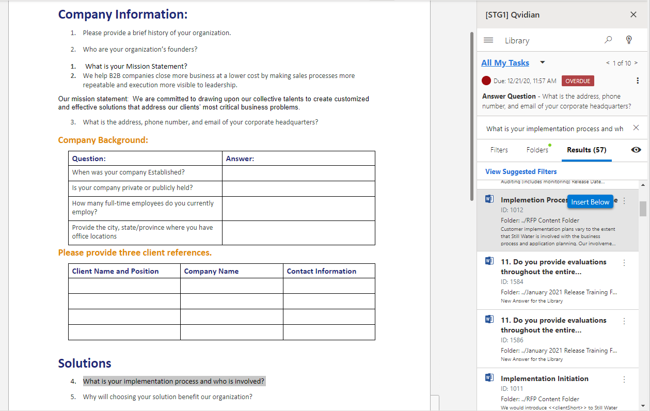Click the Company Background heading
650x411 pixels.
(103, 140)
